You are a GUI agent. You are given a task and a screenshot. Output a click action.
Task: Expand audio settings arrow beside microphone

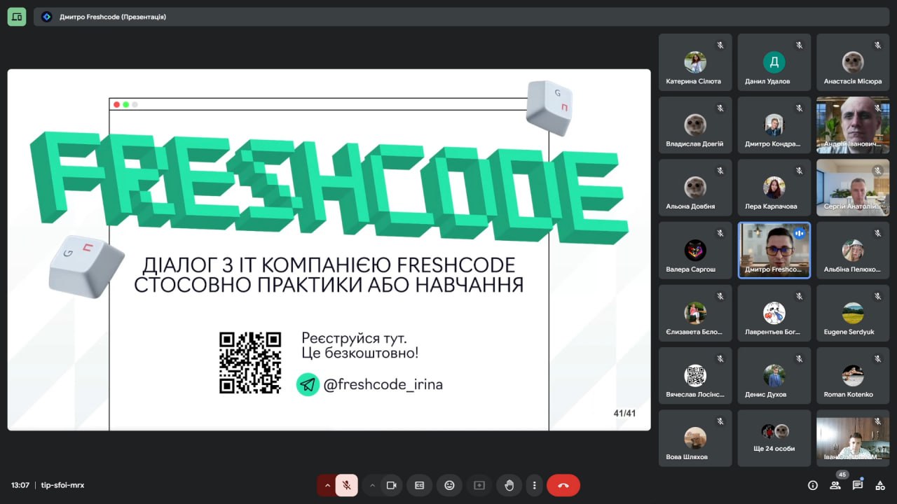tap(327, 485)
